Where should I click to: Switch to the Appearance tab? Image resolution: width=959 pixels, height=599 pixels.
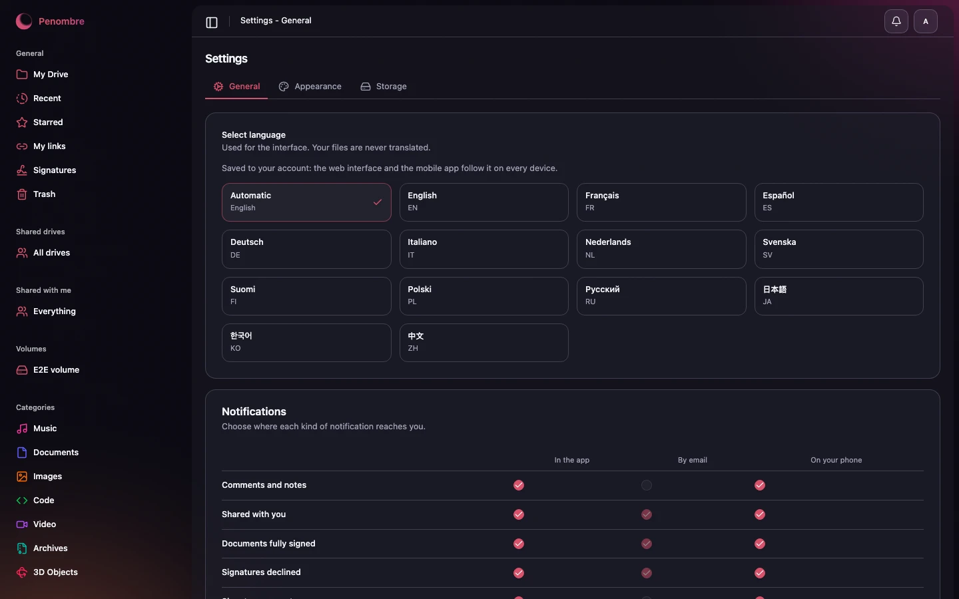coord(310,87)
